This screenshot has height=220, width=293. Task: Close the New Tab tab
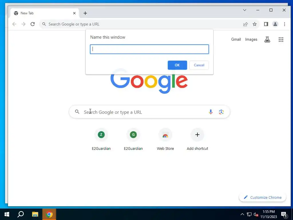click(x=74, y=13)
